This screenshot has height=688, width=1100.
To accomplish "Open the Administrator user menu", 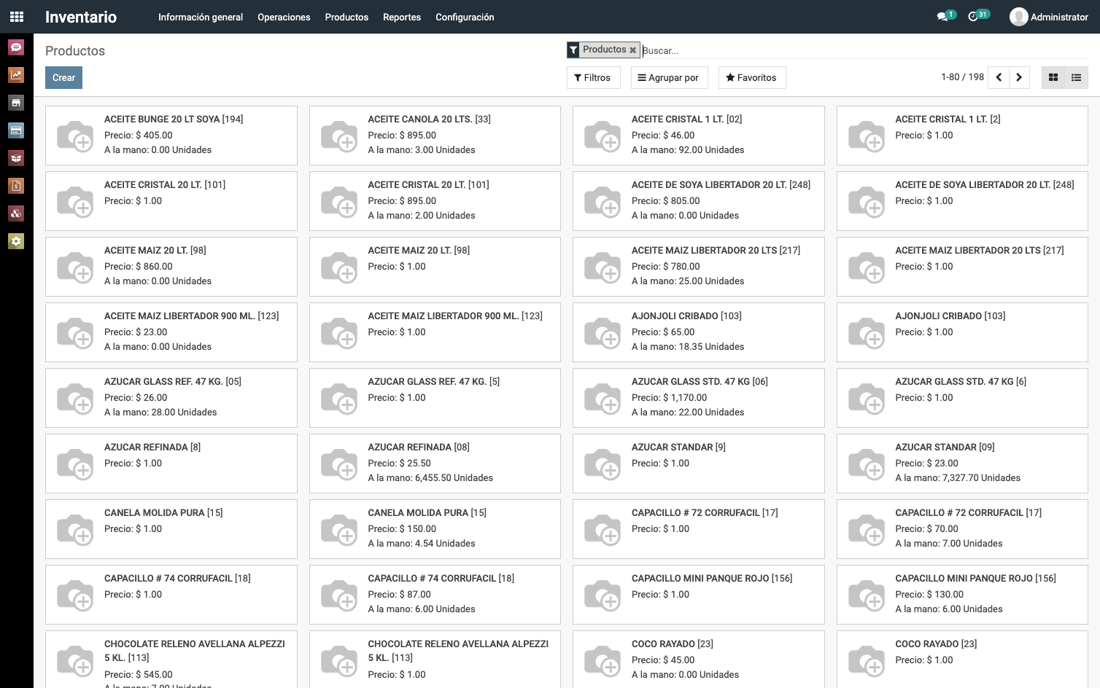I will coord(1049,17).
